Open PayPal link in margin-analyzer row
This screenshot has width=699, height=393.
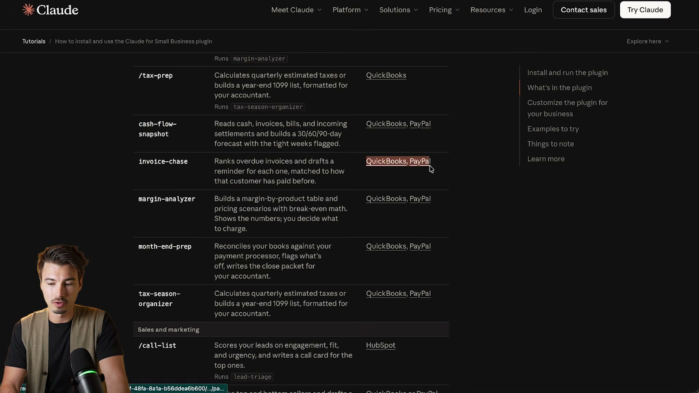click(x=420, y=198)
